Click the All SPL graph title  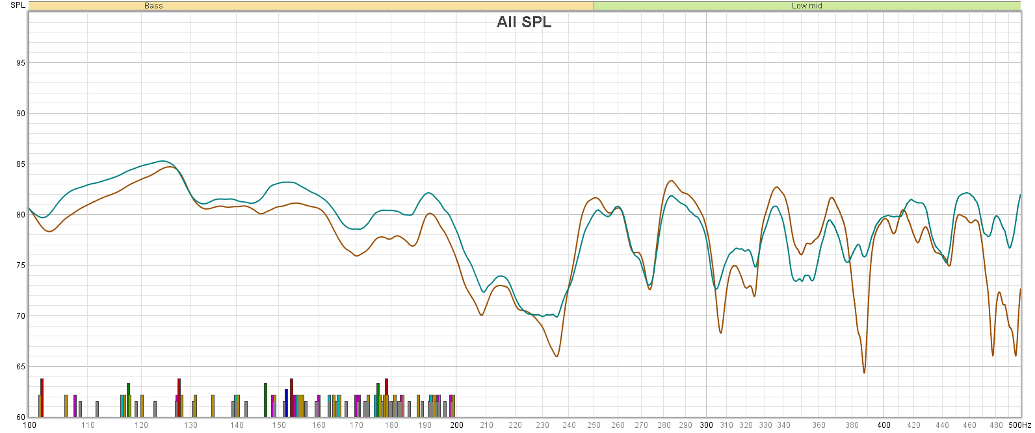click(524, 22)
